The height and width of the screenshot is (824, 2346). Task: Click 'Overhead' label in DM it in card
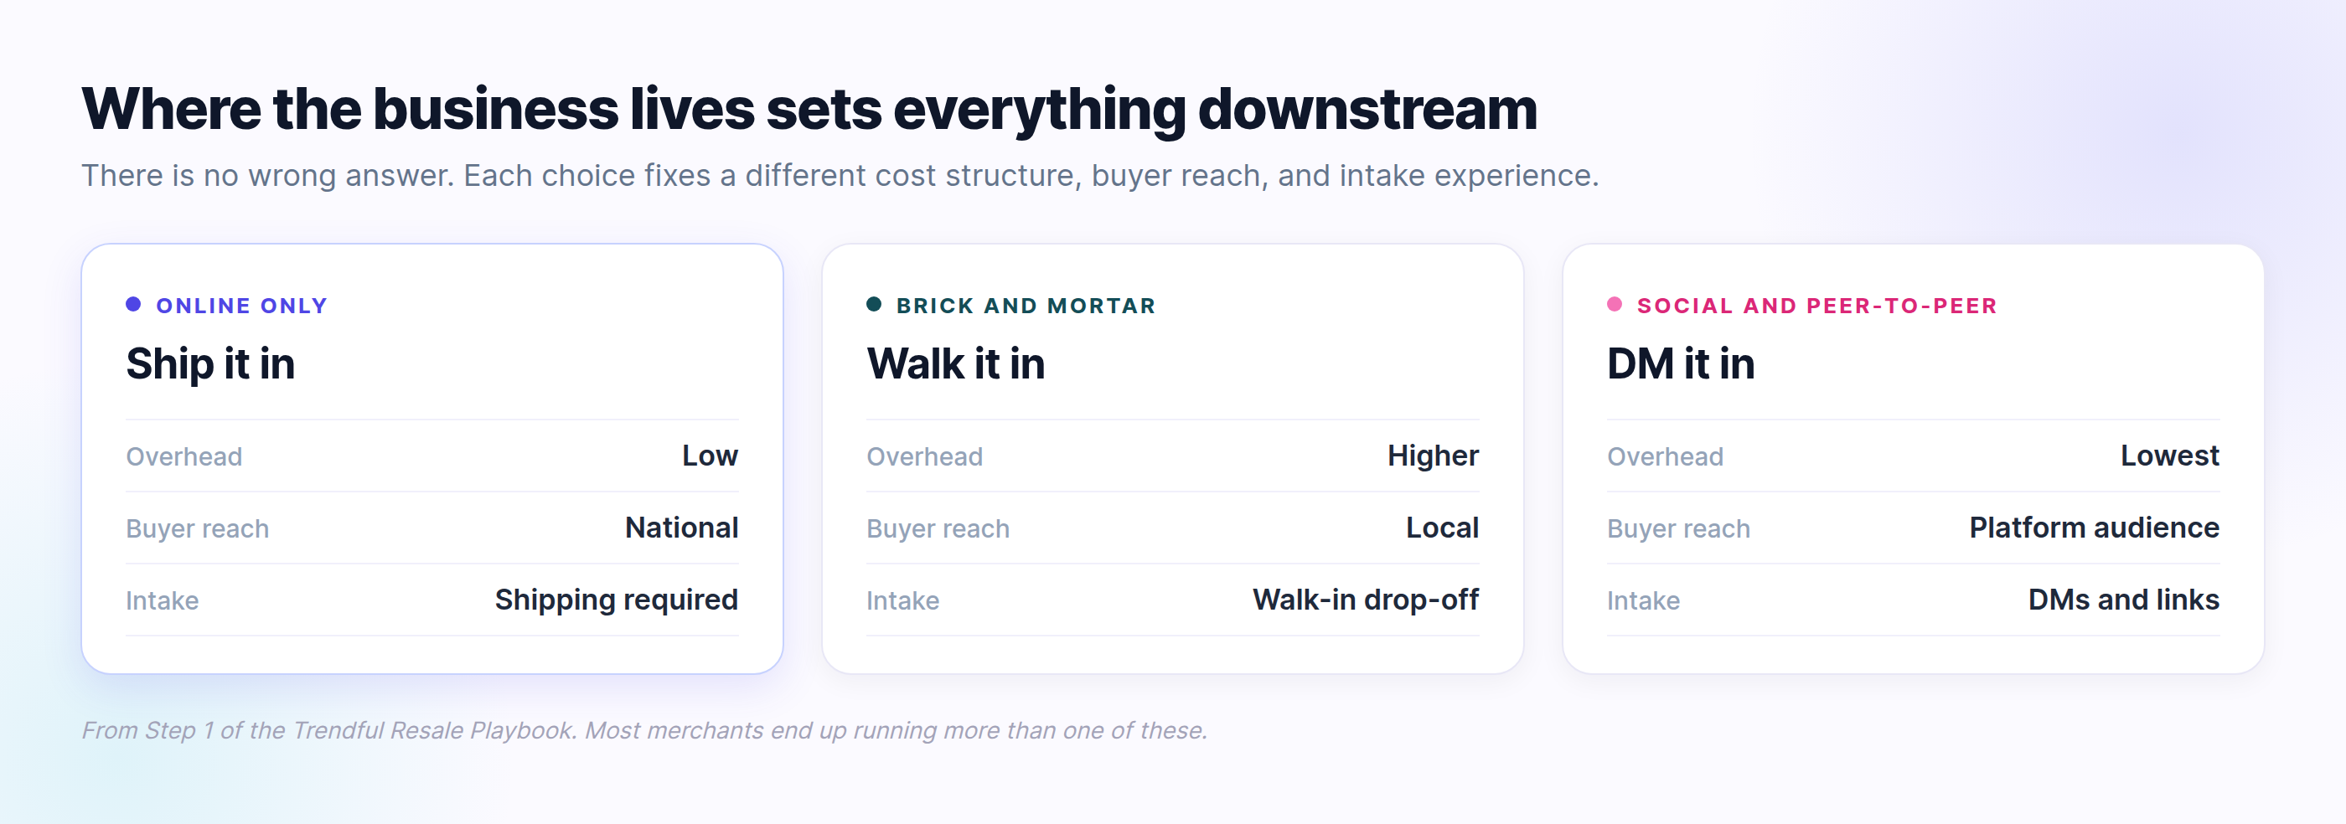tap(1665, 456)
